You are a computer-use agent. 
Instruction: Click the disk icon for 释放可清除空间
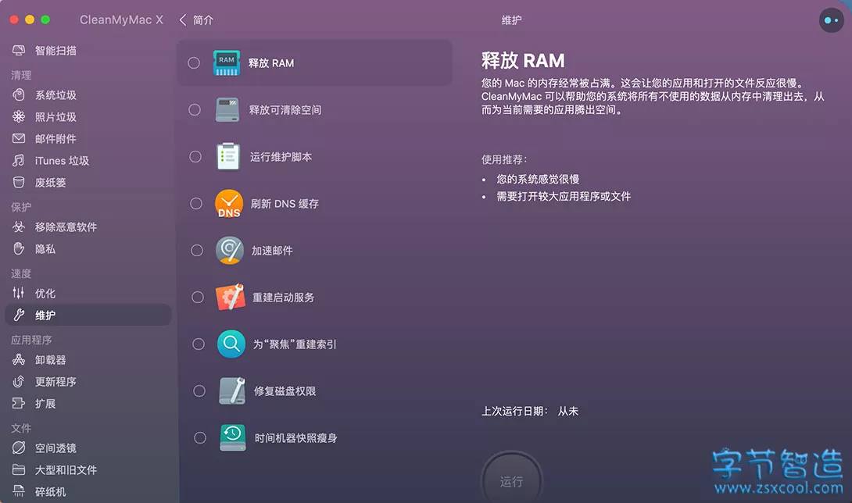click(x=227, y=109)
